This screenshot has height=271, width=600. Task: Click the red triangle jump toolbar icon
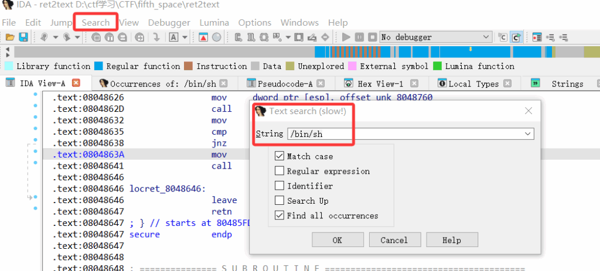point(203,37)
